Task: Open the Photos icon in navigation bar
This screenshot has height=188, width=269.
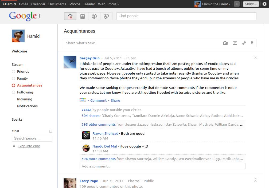Action: [x=82, y=16]
